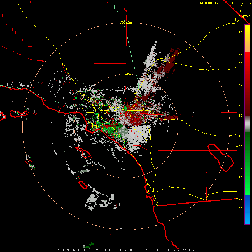Screen dimensions: 252x252
Task: Click the "100 NMI" range ring label
Action: [126, 22]
